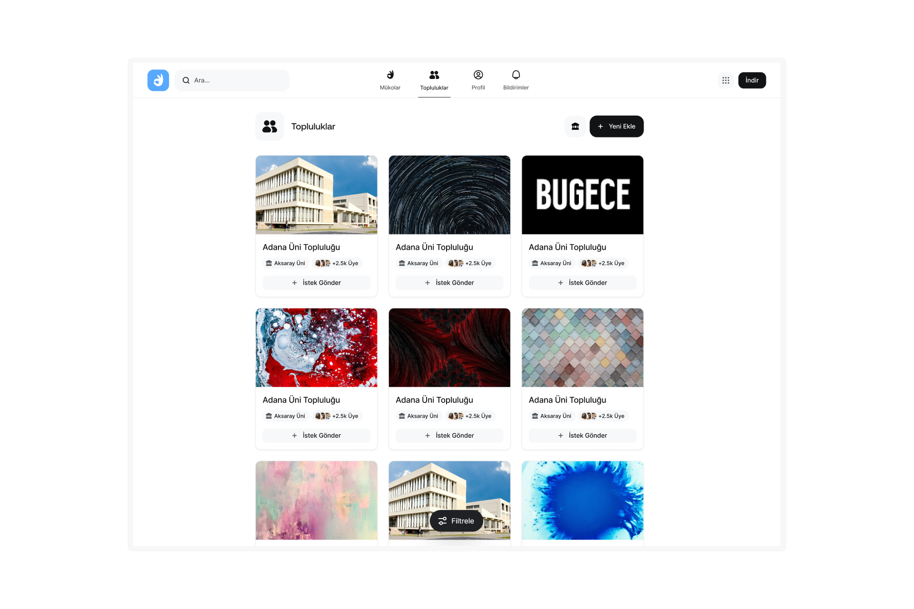The image size is (914, 609).
Task: Open the pastel diamond tiles thumbnail
Action: (583, 348)
